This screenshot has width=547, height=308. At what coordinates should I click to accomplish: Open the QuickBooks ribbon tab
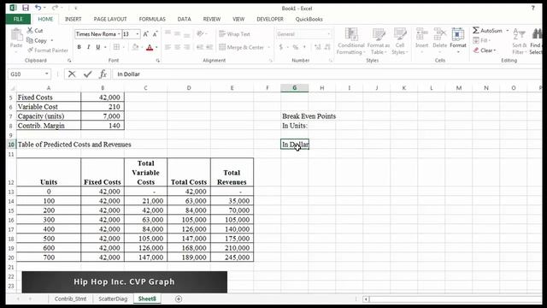pos(309,19)
